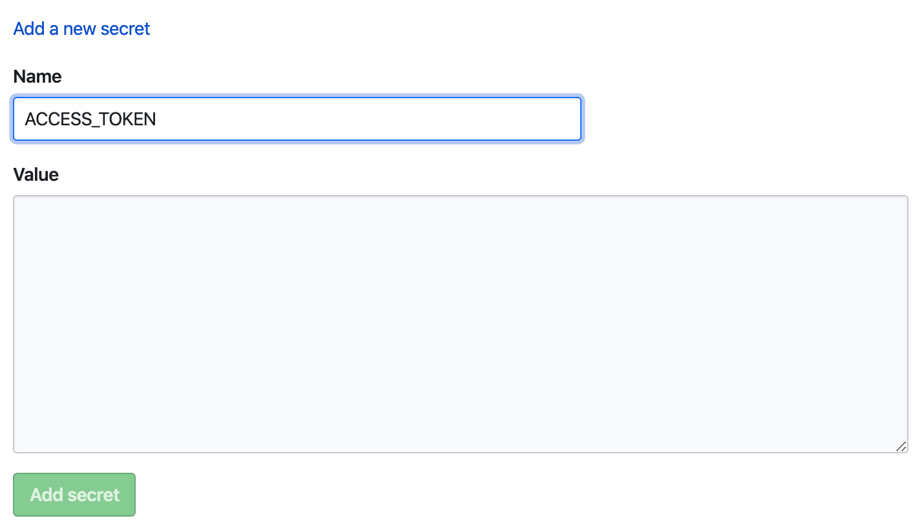Click the "Add a new secret" link
This screenshot has height=527, width=924.
[81, 28]
